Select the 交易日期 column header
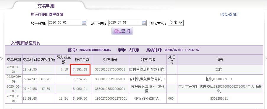This screenshot has width=267, height=109. click(14, 60)
